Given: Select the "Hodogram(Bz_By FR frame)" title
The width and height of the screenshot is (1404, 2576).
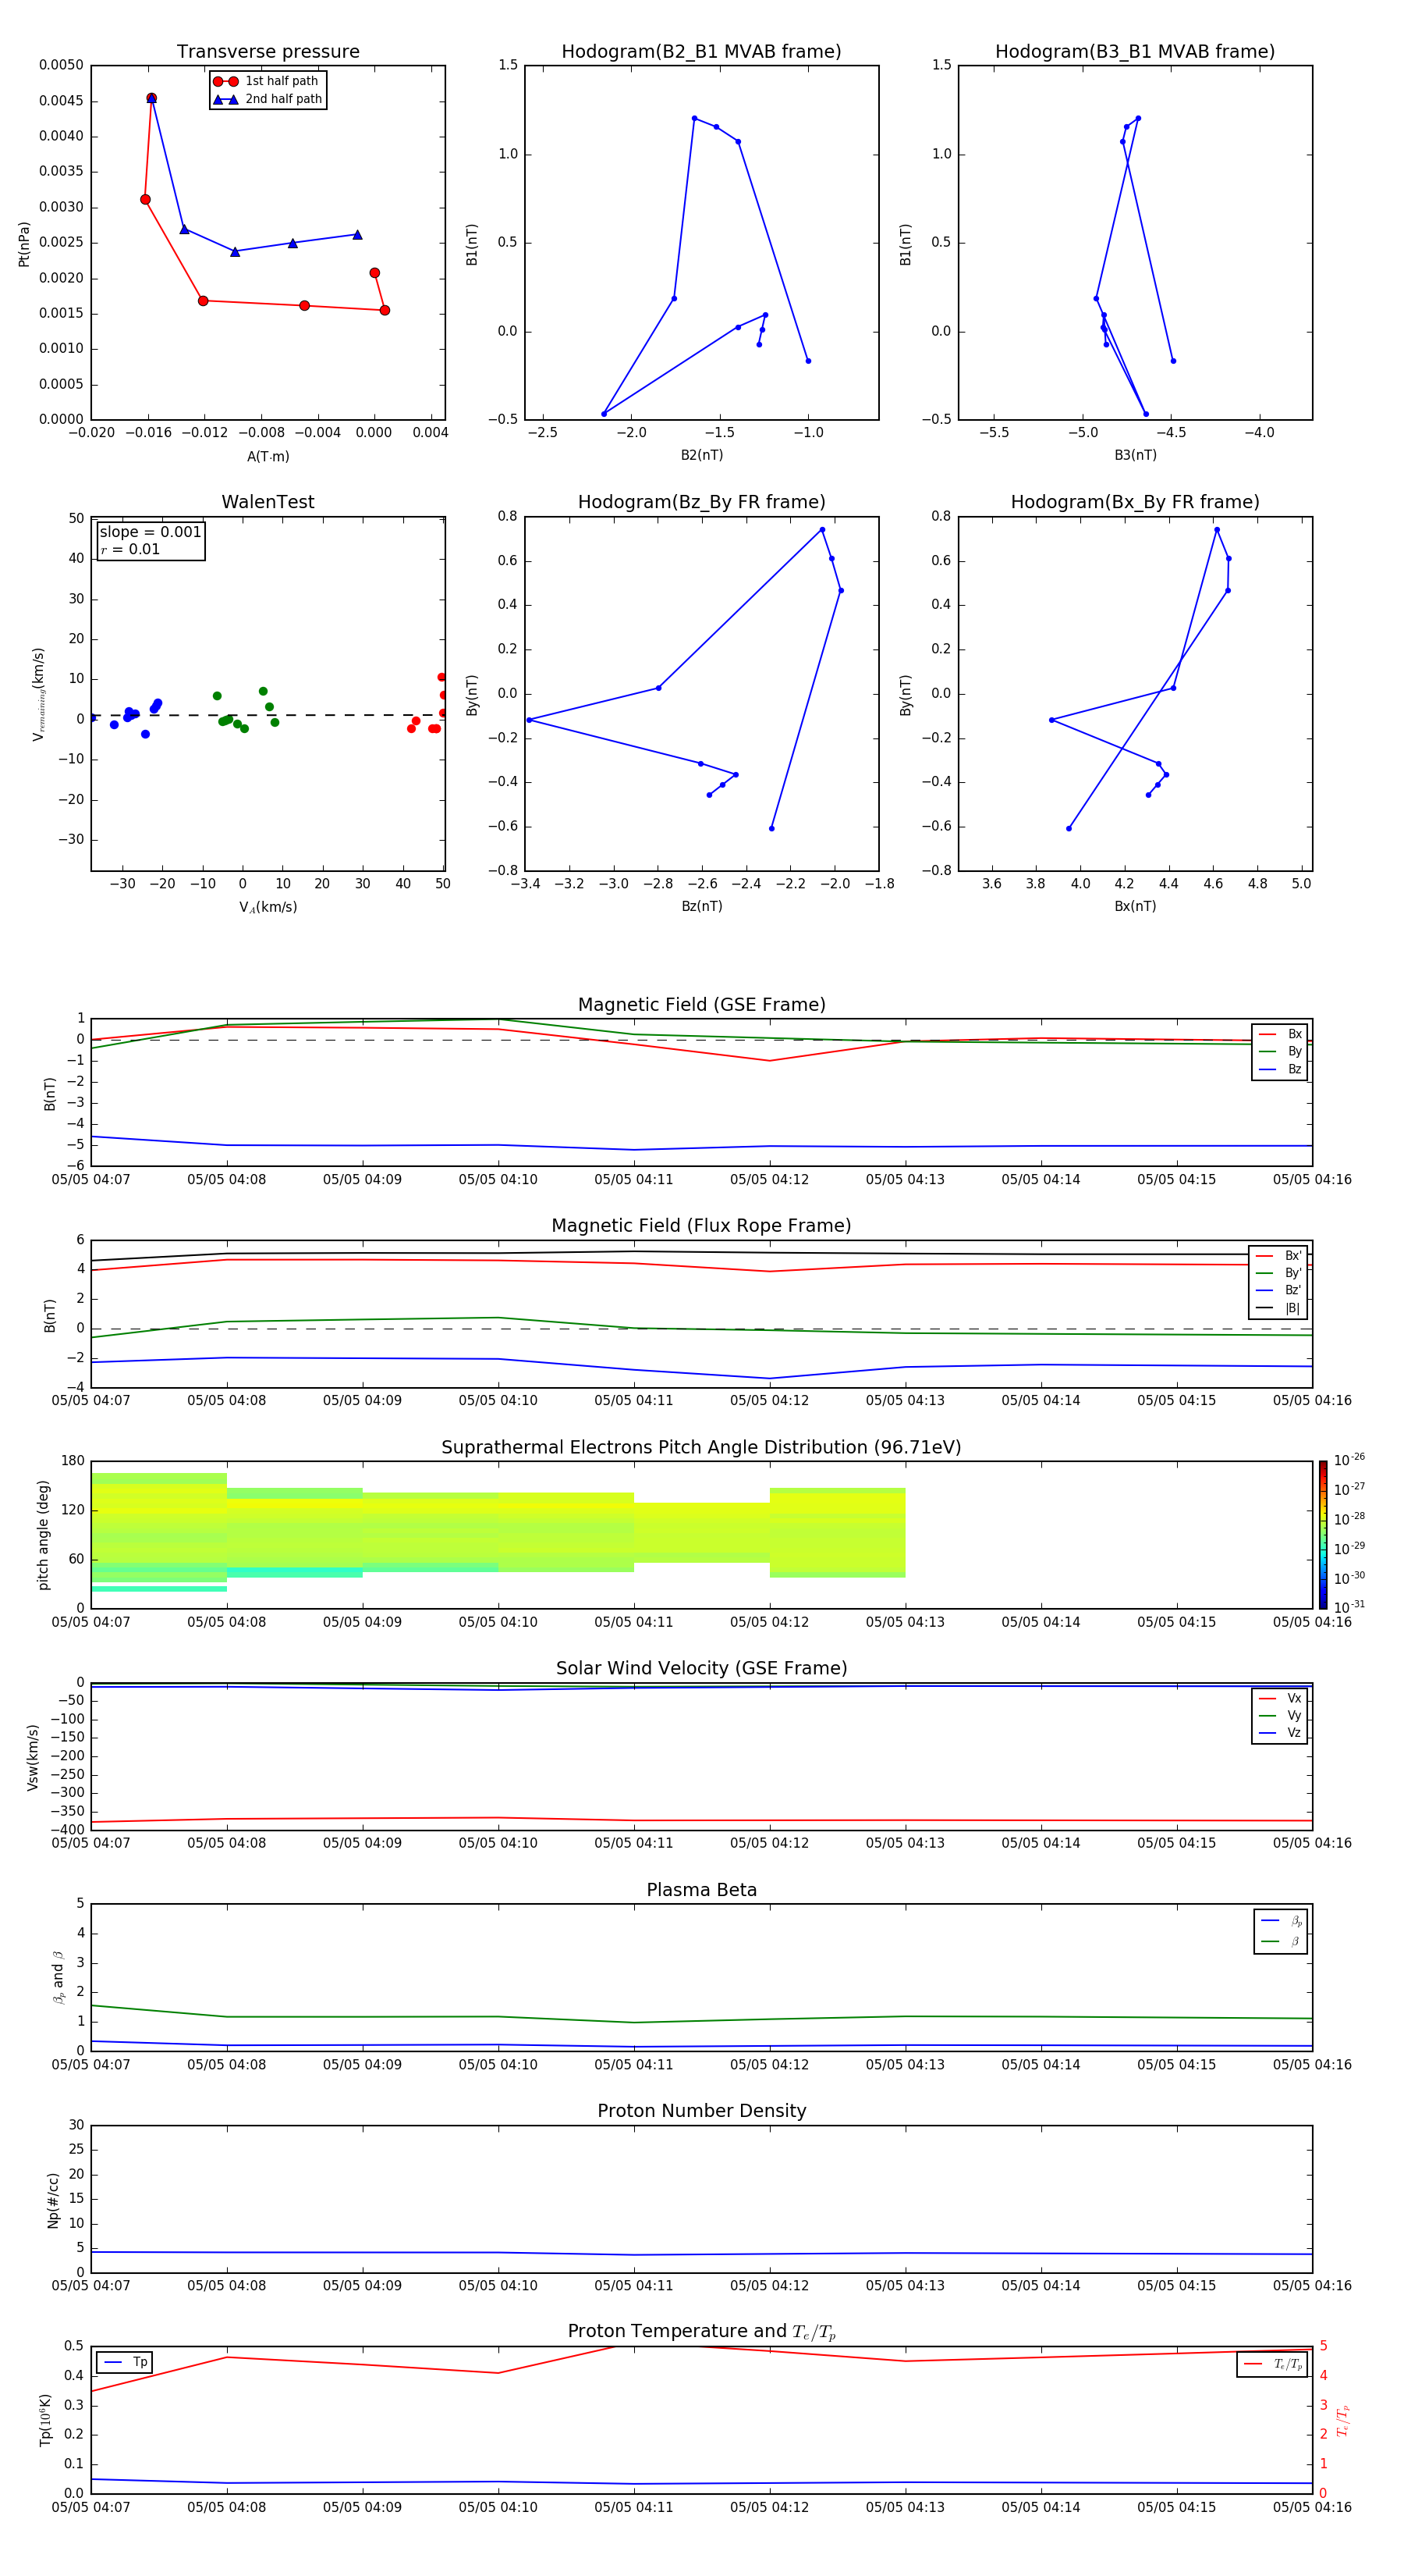Looking at the screenshot, I should 701,502.
